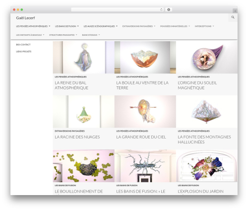
Task: Expand Les Bains de Fusion dropdown arrow
Action: click(x=78, y=26)
